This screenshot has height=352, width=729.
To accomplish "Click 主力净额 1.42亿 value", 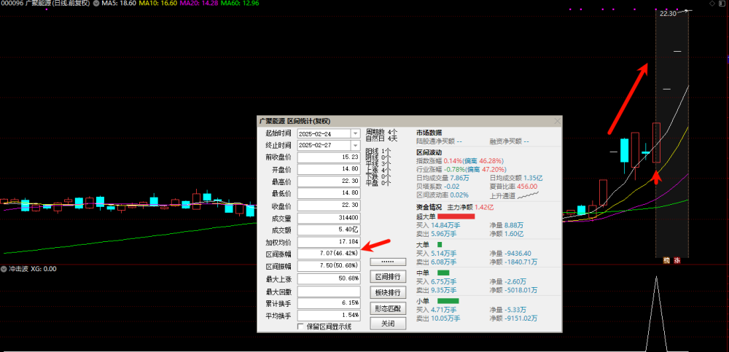I will point(483,207).
